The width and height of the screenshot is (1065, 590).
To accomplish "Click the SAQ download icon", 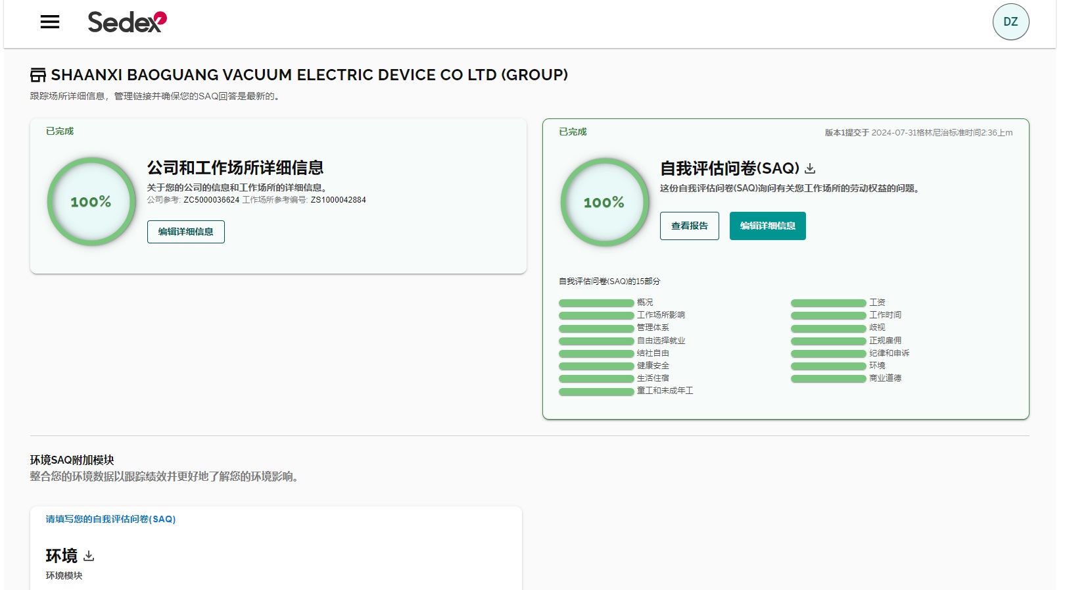I will coord(810,168).
